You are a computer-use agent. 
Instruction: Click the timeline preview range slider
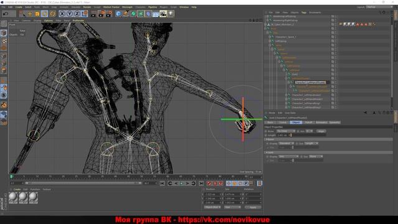(83, 183)
